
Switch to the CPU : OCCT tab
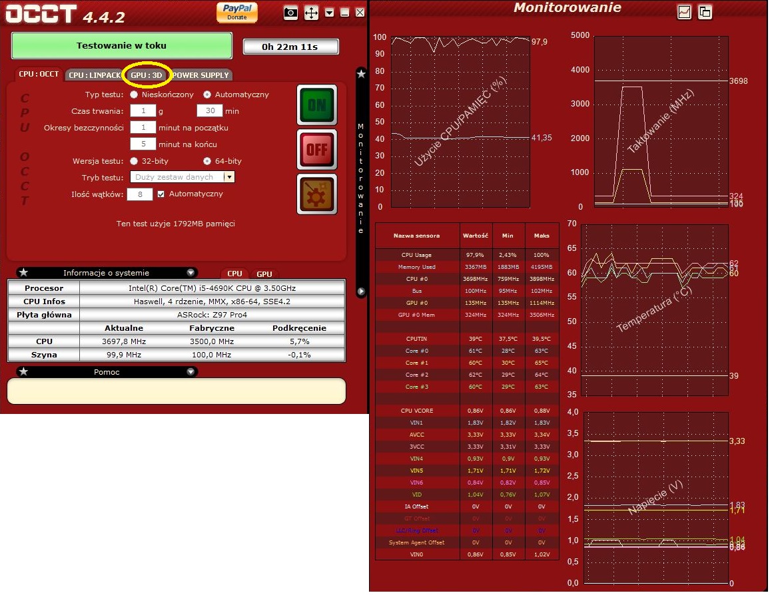point(39,74)
